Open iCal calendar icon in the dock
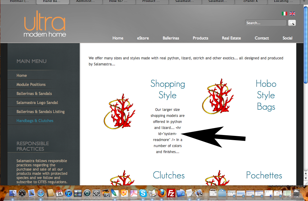Viewport: 308px width, 201px height. [59, 193]
